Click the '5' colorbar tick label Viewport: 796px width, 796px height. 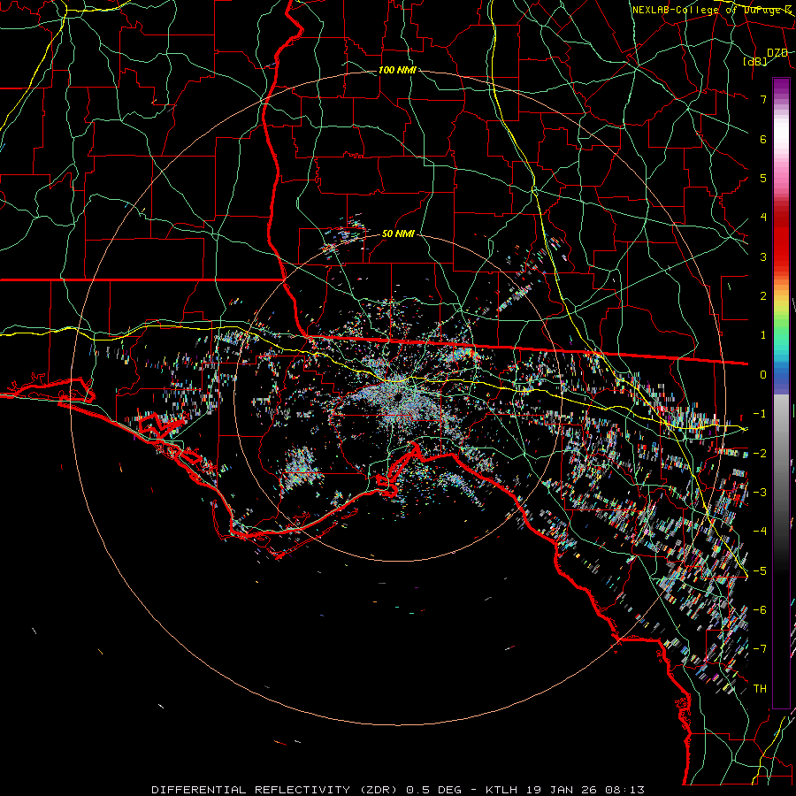coord(763,178)
